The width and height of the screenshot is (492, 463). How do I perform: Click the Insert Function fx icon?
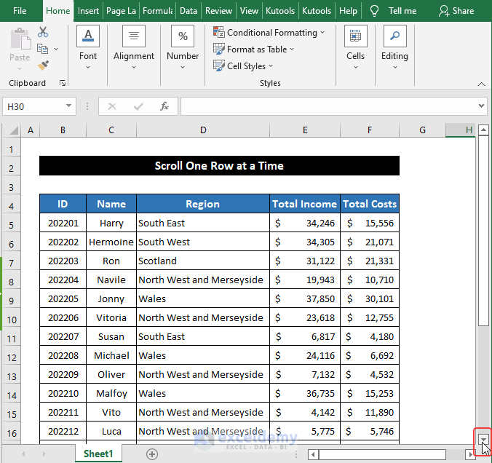164,106
